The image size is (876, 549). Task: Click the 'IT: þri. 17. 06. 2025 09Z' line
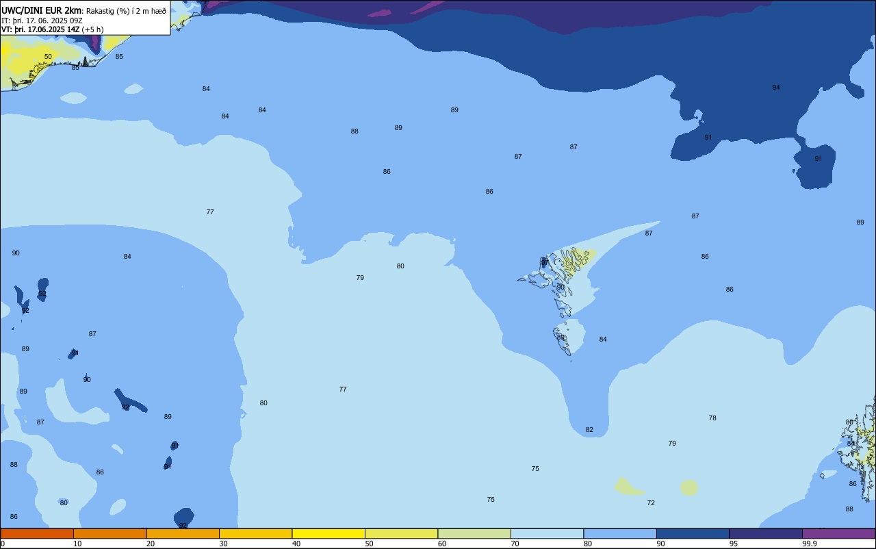point(42,21)
